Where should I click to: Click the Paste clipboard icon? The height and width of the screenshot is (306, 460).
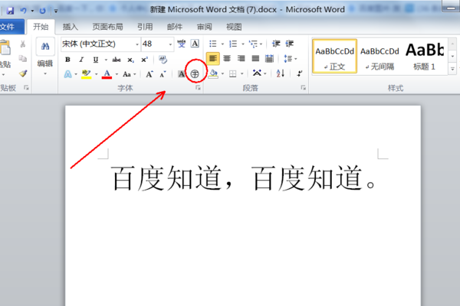point(5,47)
